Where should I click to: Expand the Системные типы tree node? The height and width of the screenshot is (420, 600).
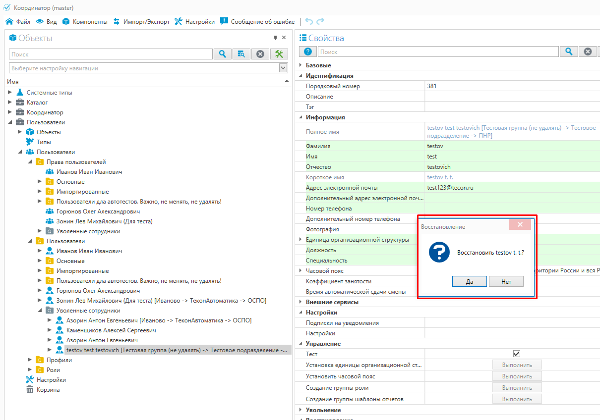[x=10, y=93]
